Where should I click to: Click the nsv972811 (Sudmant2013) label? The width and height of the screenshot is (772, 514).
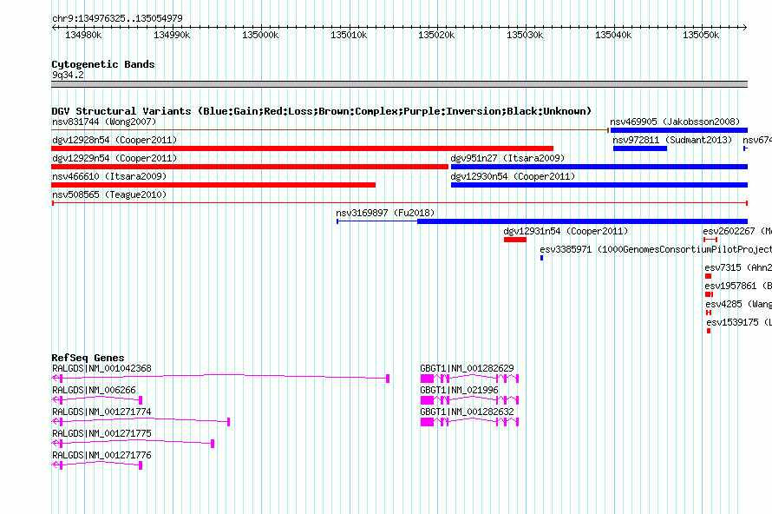click(672, 140)
